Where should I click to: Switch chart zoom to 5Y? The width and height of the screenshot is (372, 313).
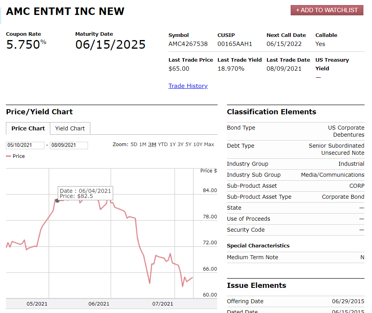click(x=188, y=145)
